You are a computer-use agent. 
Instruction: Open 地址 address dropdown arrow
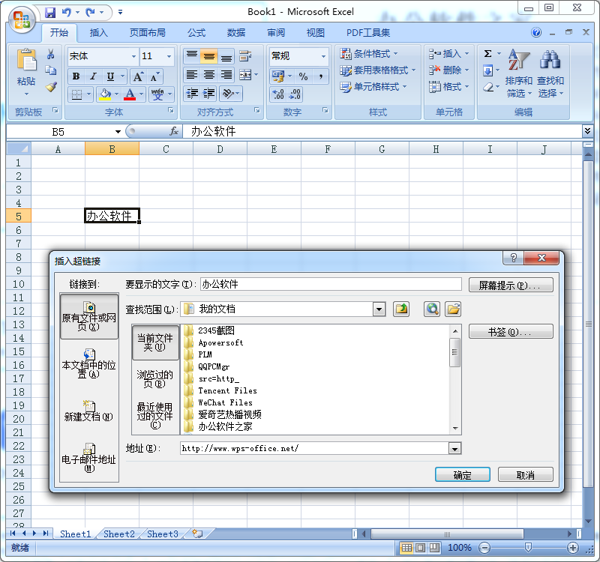[x=454, y=448]
